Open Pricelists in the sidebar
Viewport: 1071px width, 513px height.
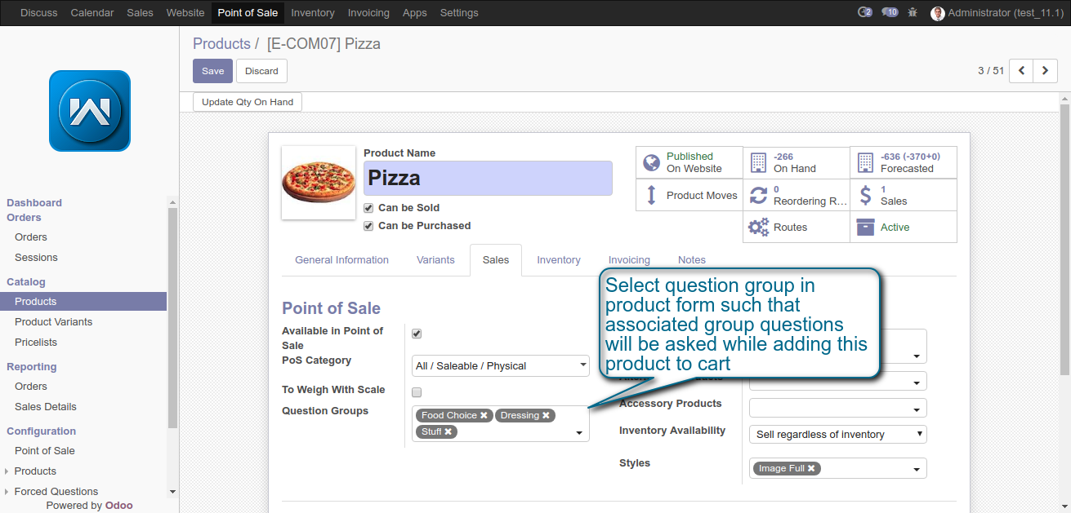click(x=36, y=343)
